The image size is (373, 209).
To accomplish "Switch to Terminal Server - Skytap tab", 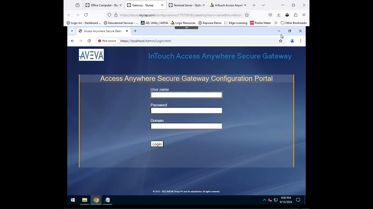I will click(x=187, y=5).
